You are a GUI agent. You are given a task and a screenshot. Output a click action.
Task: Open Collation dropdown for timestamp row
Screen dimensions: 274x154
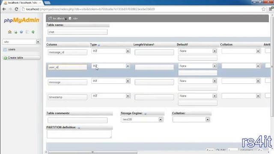click(x=258, y=96)
